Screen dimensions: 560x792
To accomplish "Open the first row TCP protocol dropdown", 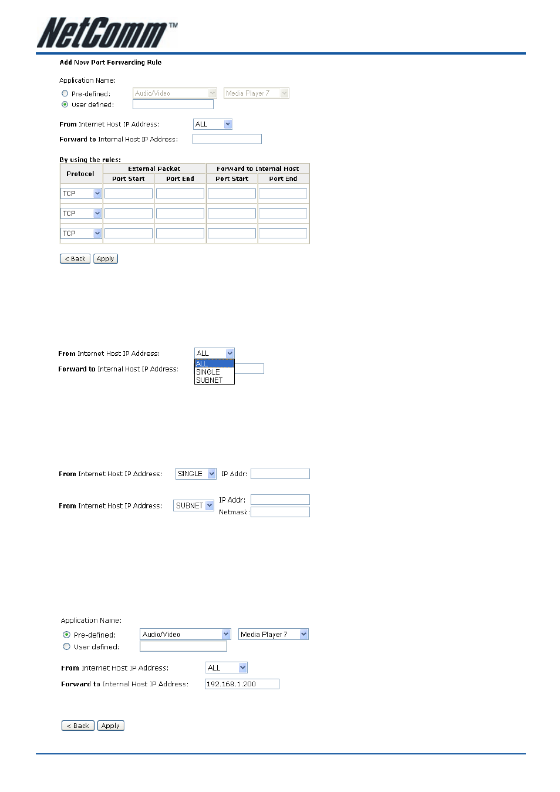I will (81, 193).
